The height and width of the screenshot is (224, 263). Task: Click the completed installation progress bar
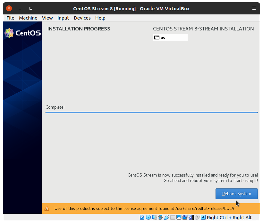pyautogui.click(x=151, y=112)
